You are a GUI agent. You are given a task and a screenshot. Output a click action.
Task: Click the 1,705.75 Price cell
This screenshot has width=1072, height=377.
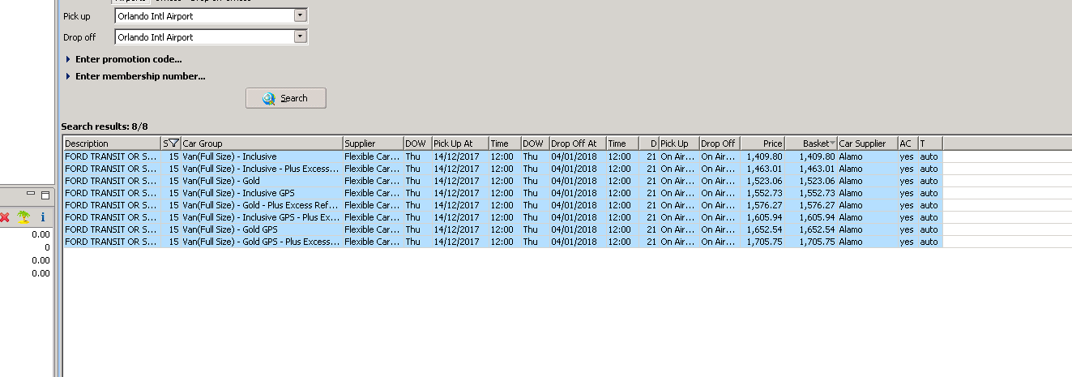click(764, 242)
